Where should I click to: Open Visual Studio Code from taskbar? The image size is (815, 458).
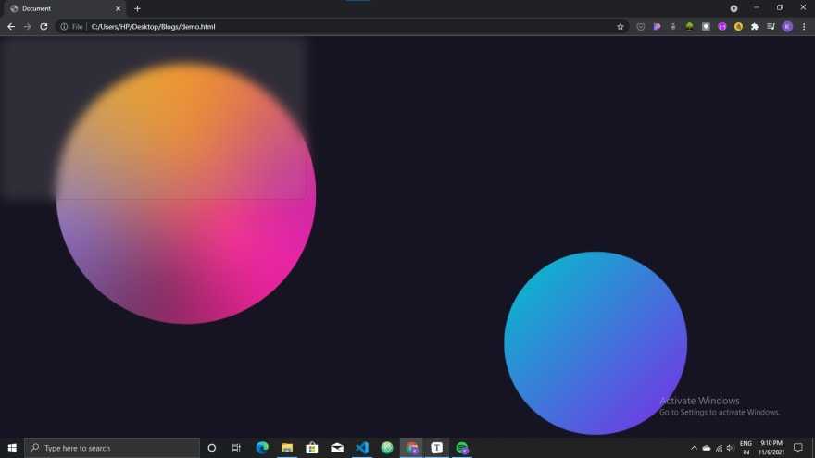(x=362, y=448)
